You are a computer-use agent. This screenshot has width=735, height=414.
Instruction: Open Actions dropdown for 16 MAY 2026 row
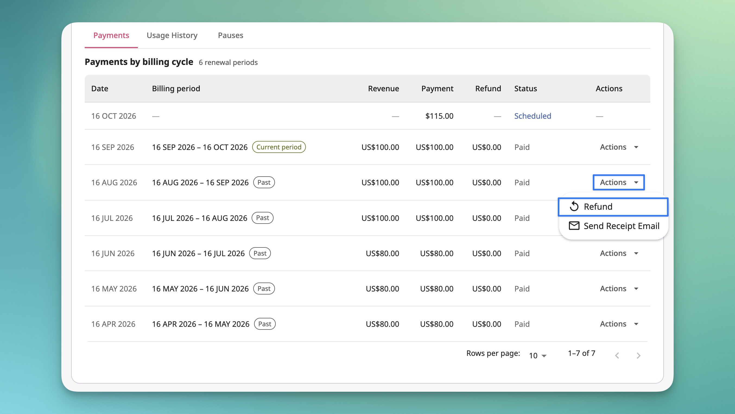pyautogui.click(x=619, y=289)
